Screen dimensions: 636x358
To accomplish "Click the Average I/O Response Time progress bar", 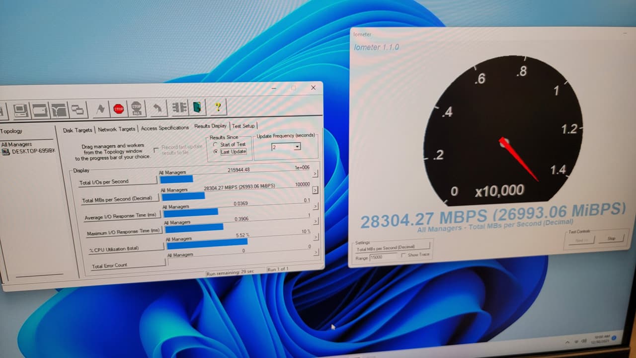I will pos(191,212).
